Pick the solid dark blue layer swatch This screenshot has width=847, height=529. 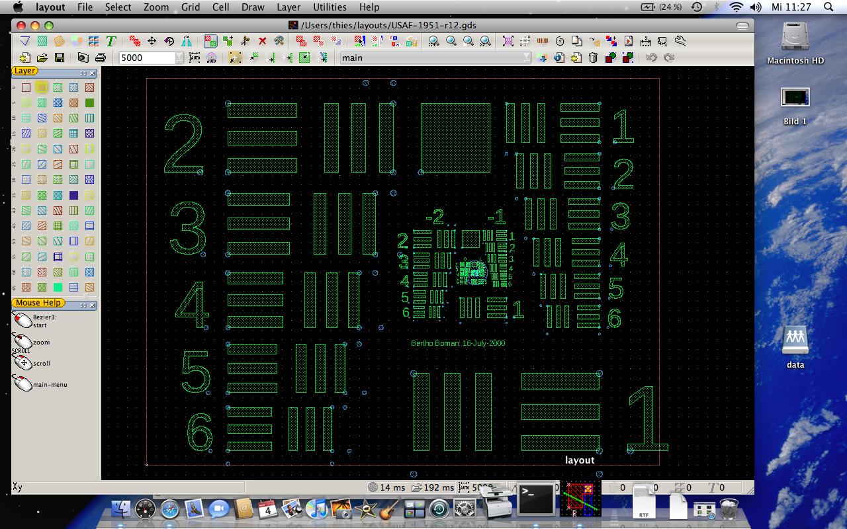(73, 195)
